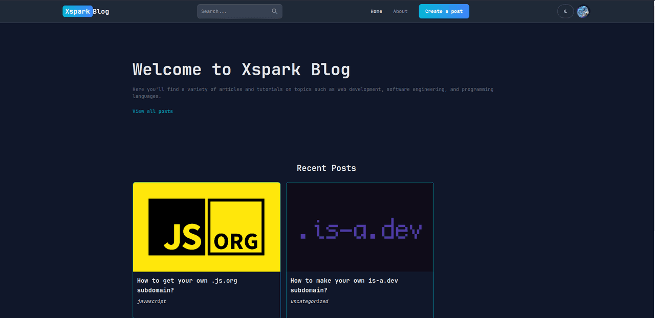Open the profile avatar in the navbar
Screen dimensions: 655x318
click(583, 11)
